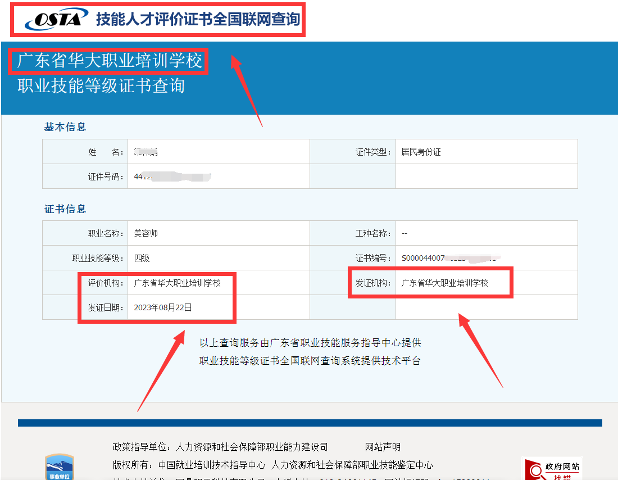Select the 四级 skill level value
This screenshot has height=480, width=618.
tap(142, 259)
